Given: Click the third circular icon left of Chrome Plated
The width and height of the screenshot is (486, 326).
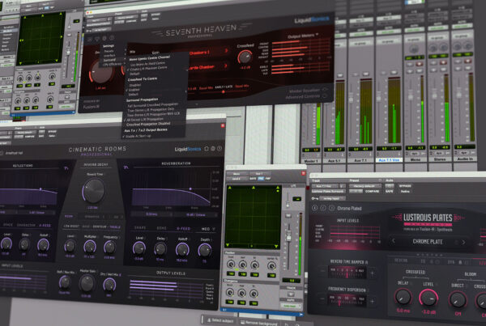Looking at the screenshot, I should 331,208.
